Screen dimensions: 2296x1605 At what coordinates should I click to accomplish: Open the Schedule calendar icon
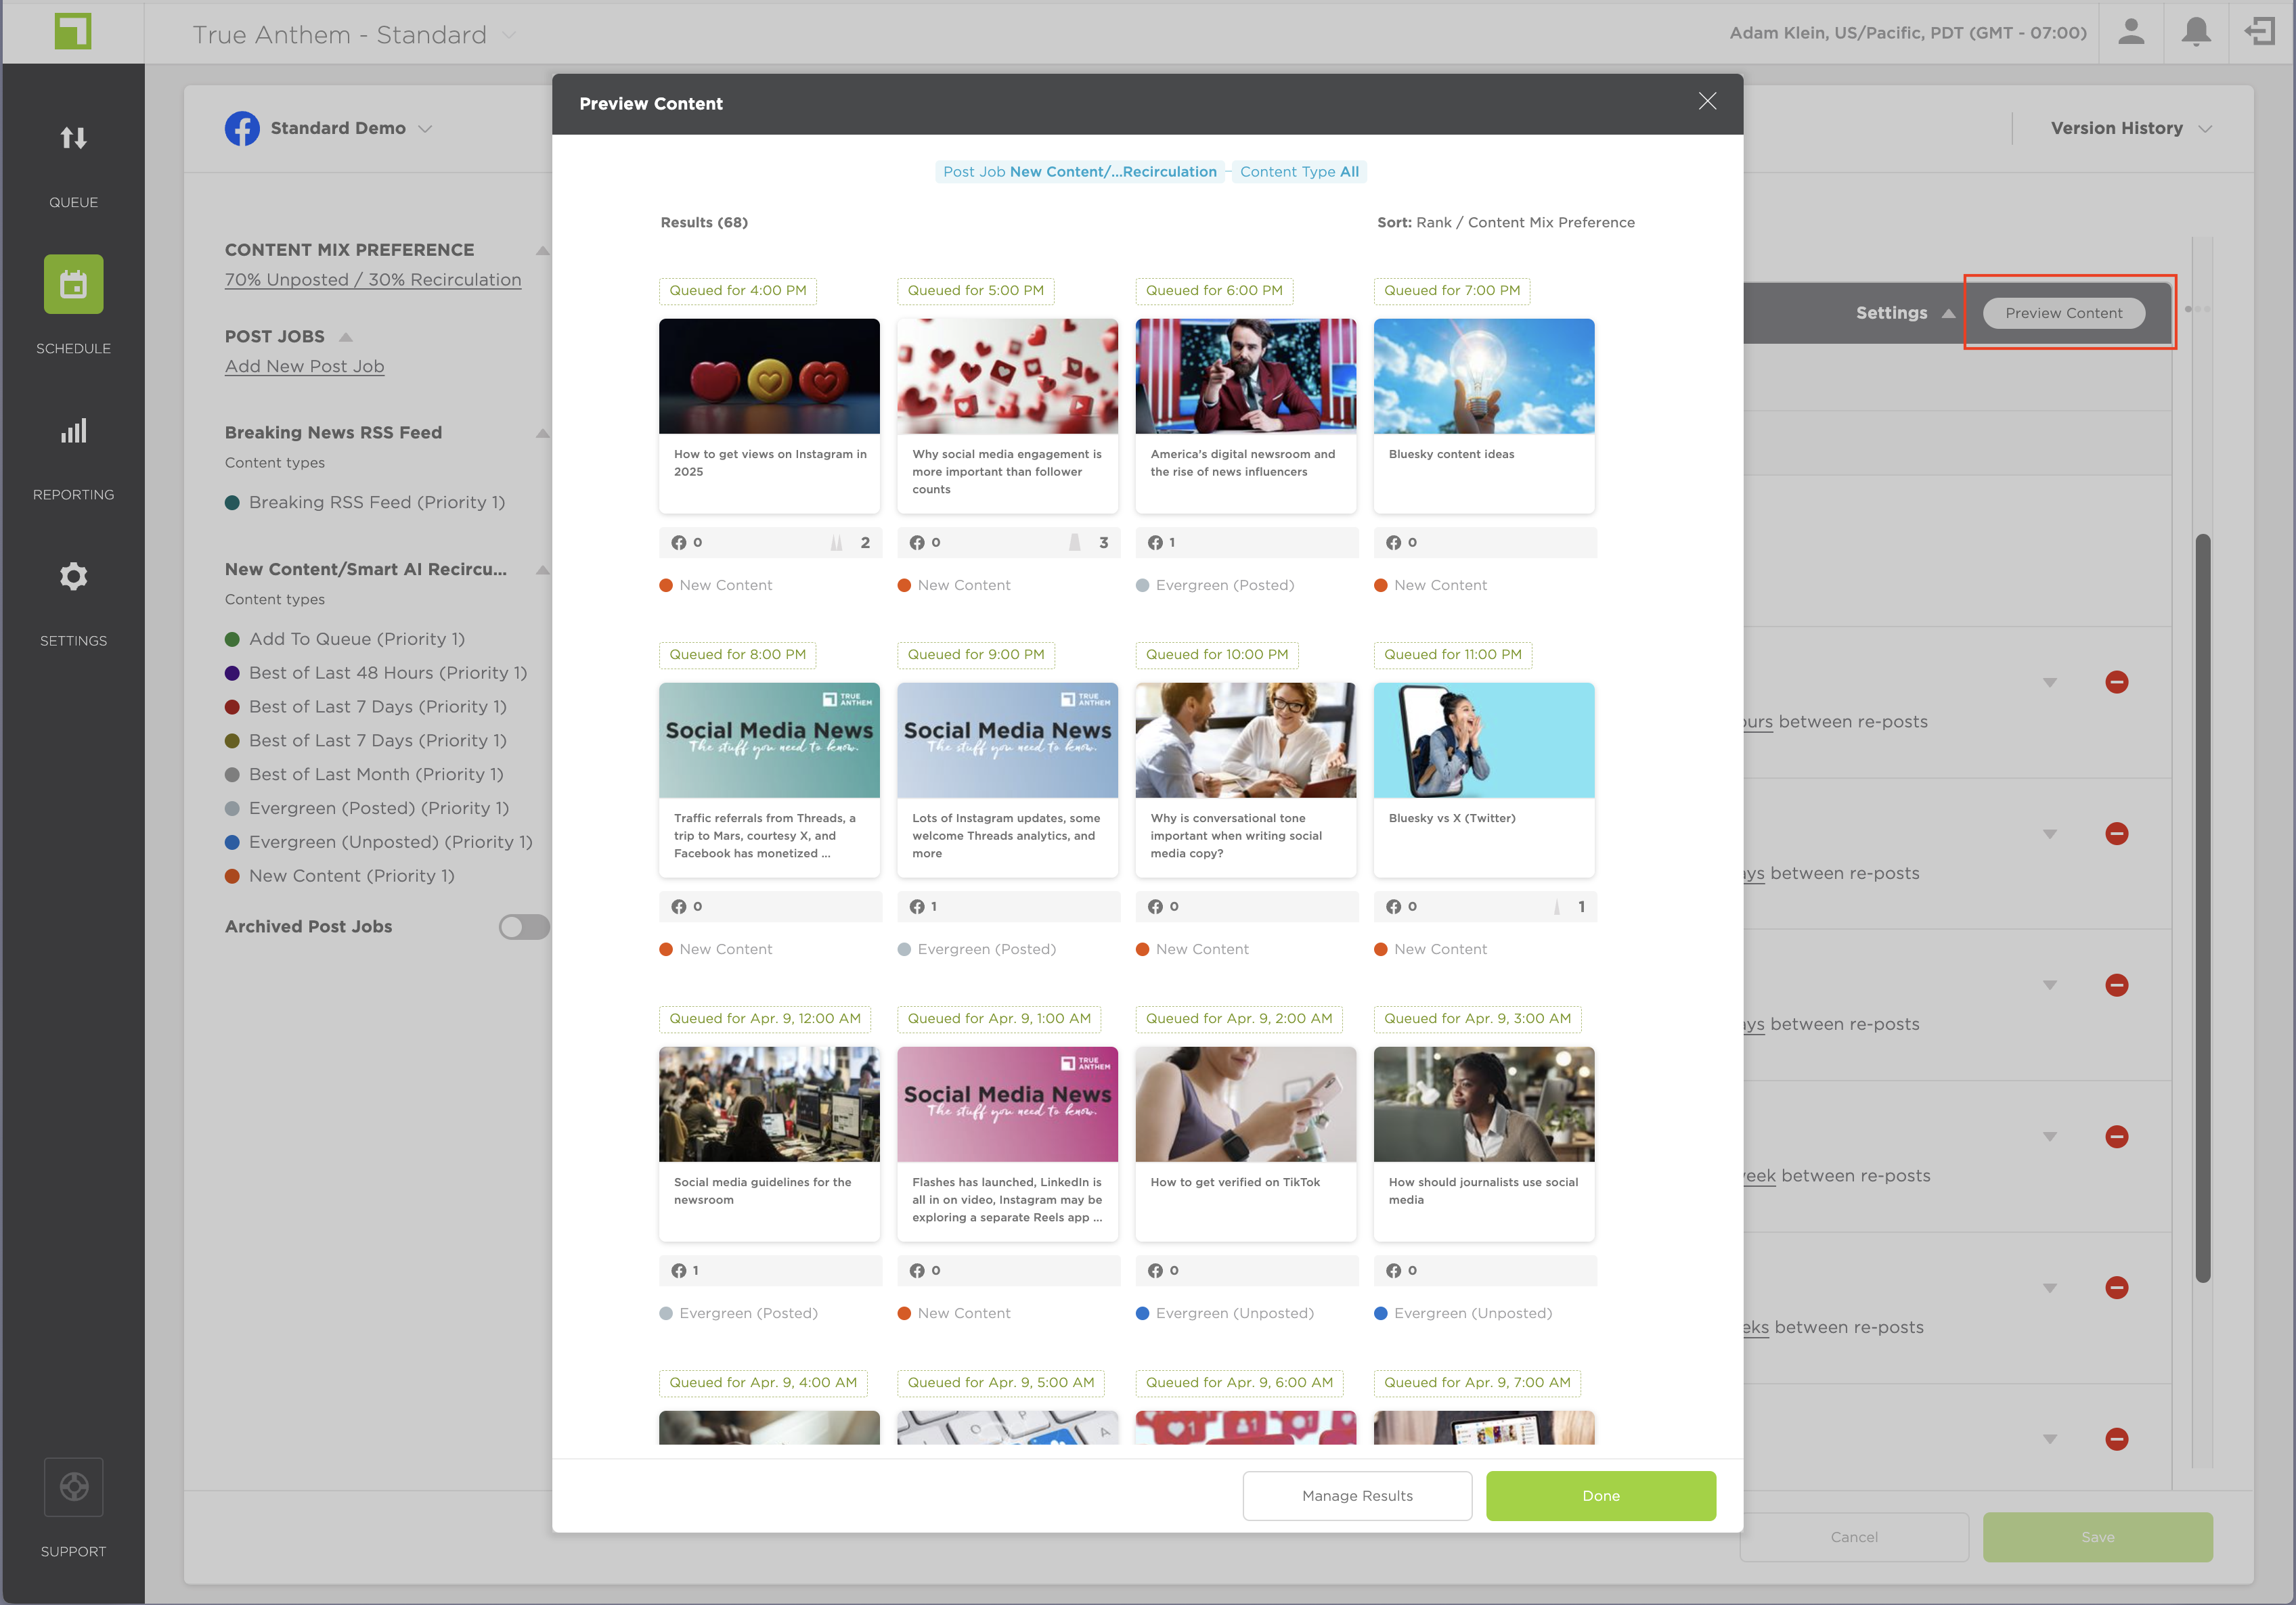click(x=73, y=285)
